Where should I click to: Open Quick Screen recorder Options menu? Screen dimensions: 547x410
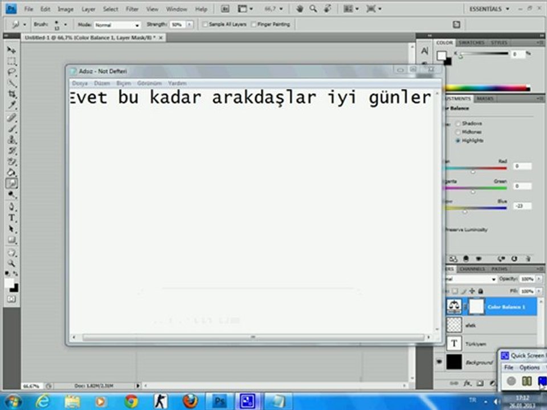point(529,367)
